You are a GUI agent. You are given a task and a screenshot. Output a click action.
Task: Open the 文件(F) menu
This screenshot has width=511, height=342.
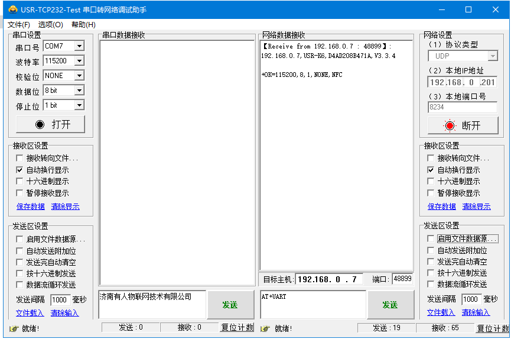18,24
